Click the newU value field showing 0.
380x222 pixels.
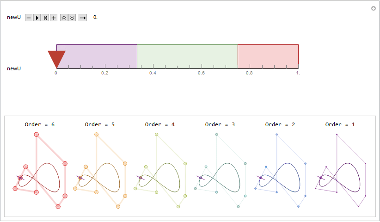[95, 18]
